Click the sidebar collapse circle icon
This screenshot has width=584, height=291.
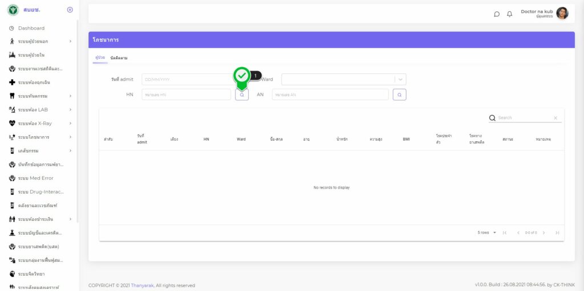pos(70,10)
